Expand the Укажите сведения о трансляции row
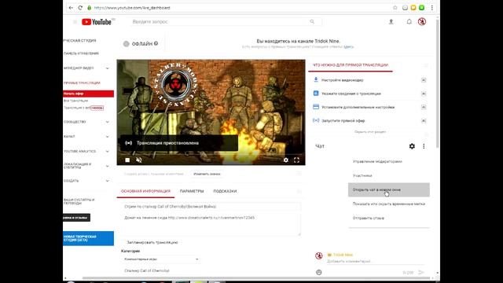The width and height of the screenshot is (503, 283). 424,94
